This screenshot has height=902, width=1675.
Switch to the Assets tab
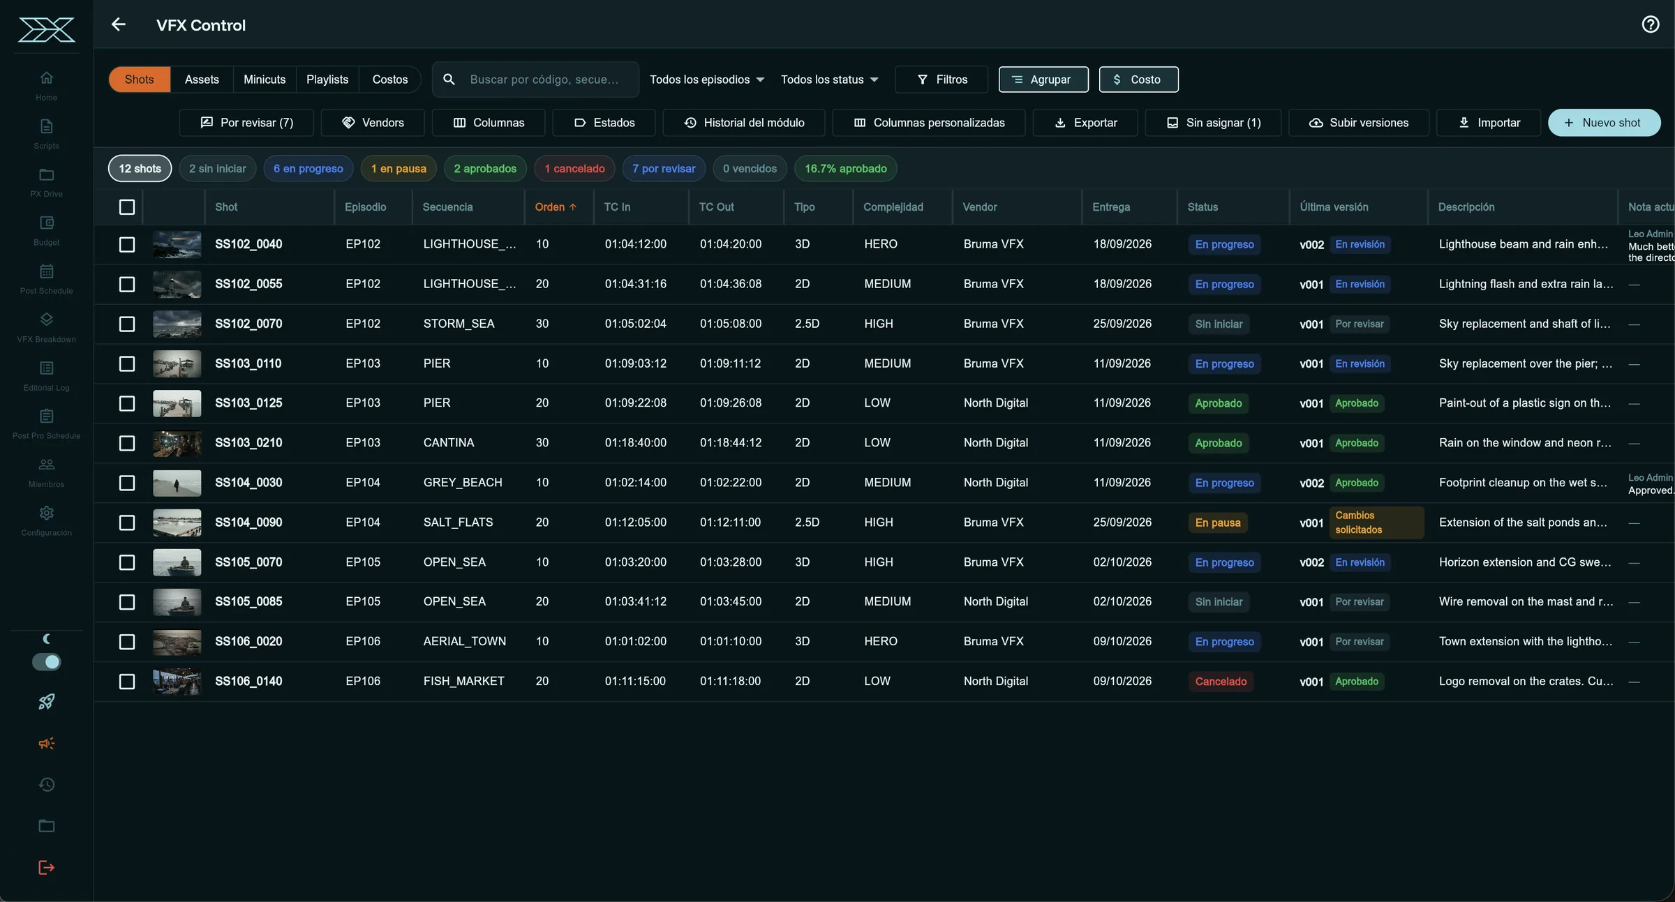(202, 80)
